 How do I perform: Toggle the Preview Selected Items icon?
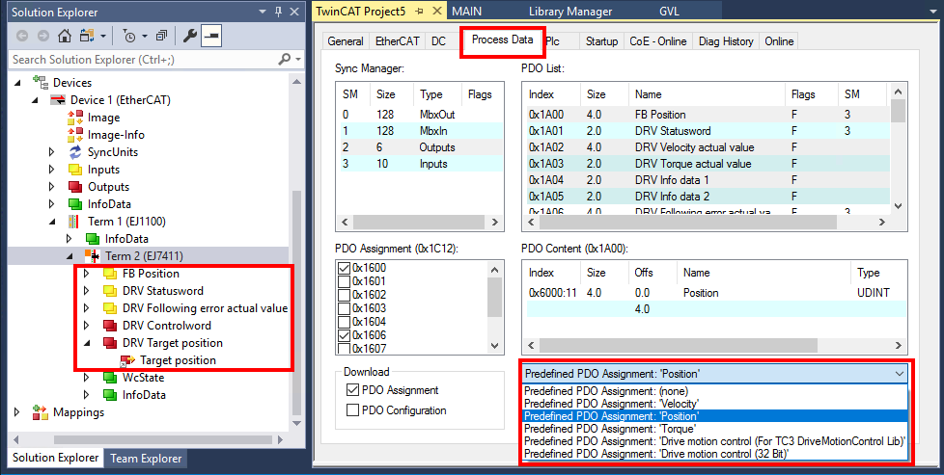211,36
